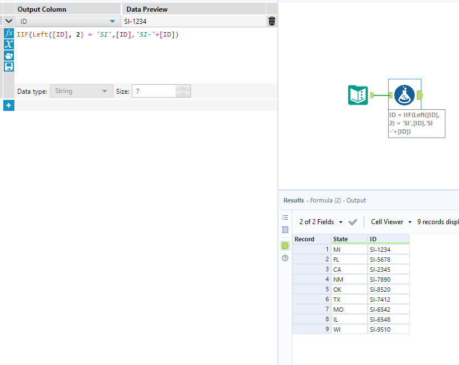Image resolution: width=459 pixels, height=365 pixels.
Task: Click the State column header
Action: 349,239
